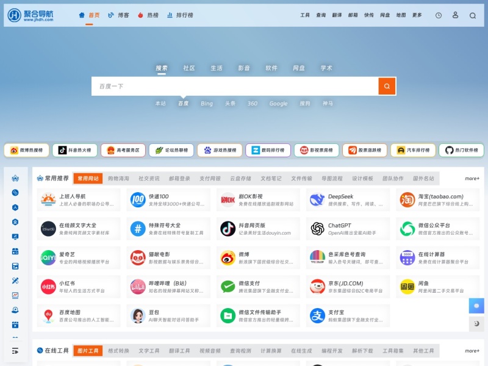Open 抖音热火榜 shortcut
Image resolution: width=488 pixels, height=366 pixels.
pyautogui.click(x=74, y=150)
